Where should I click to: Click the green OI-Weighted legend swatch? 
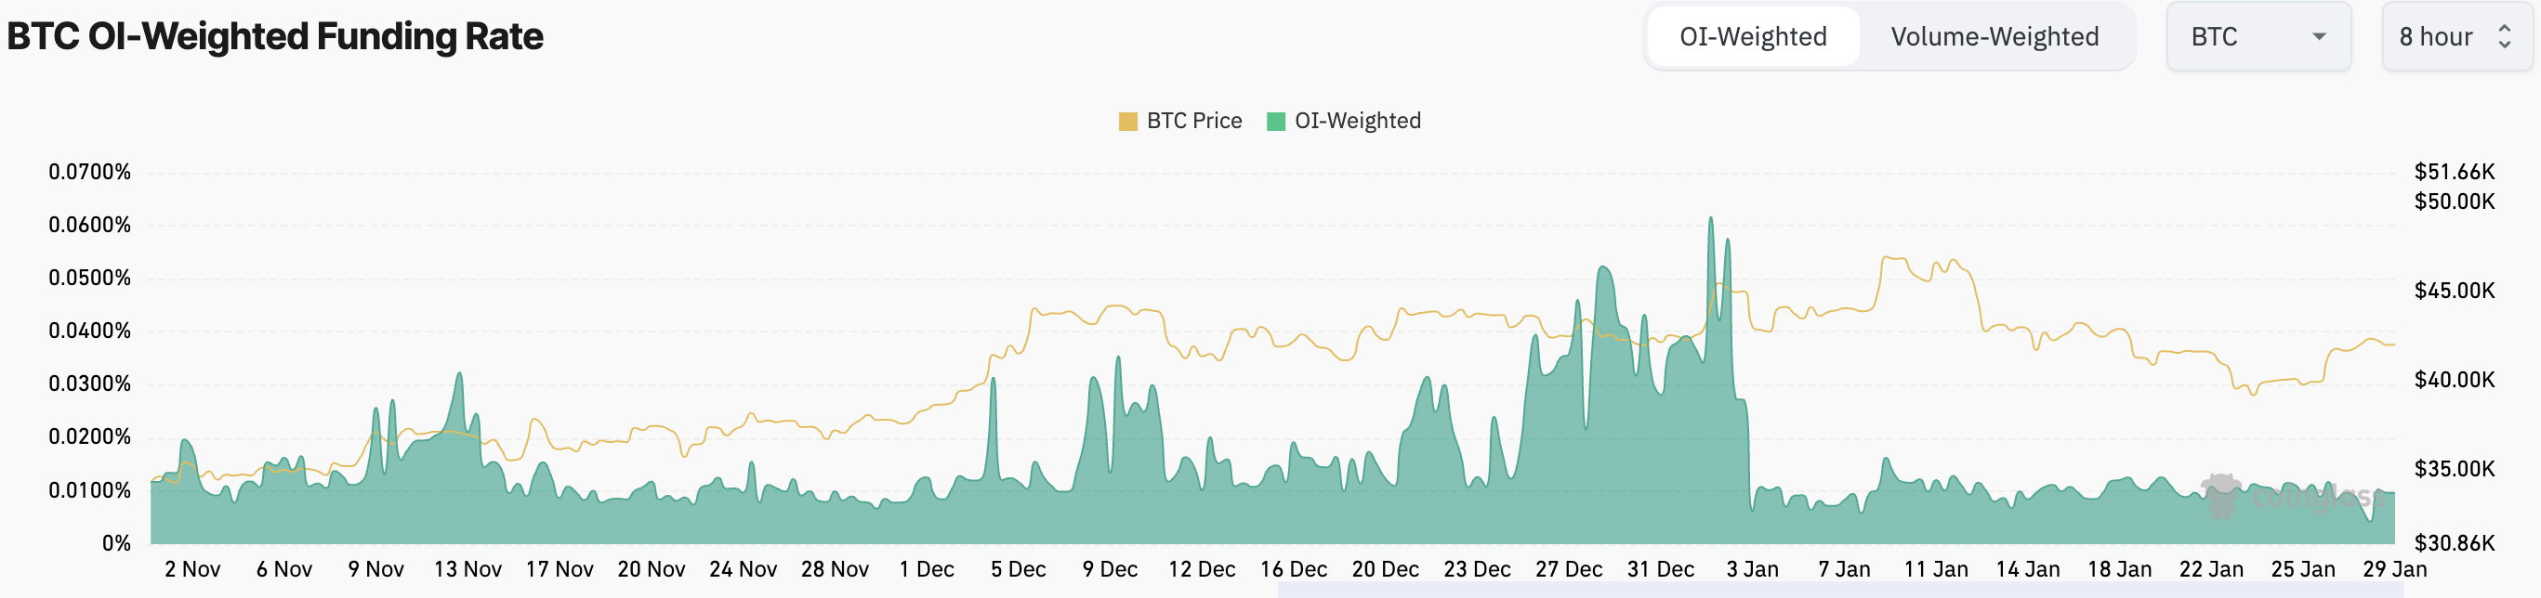(x=1275, y=121)
